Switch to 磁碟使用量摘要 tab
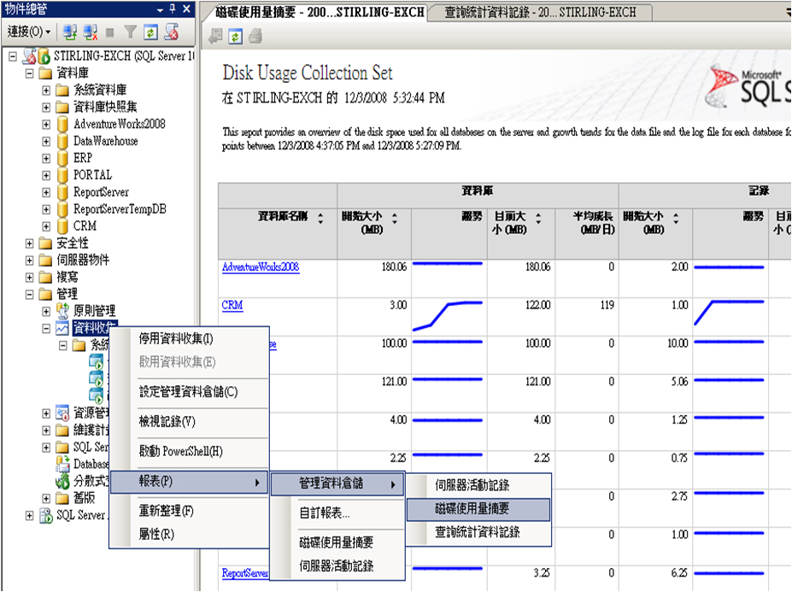This screenshot has width=792, height=592. [x=320, y=12]
